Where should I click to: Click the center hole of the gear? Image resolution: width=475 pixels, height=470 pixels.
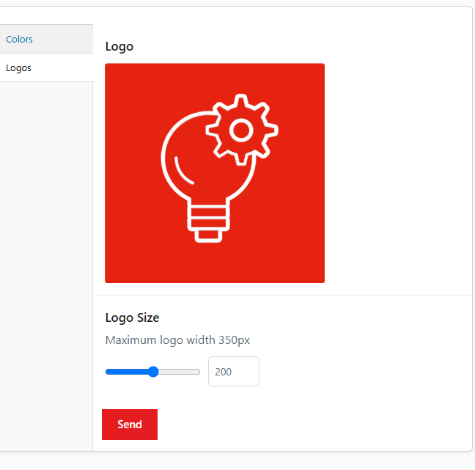(241, 131)
